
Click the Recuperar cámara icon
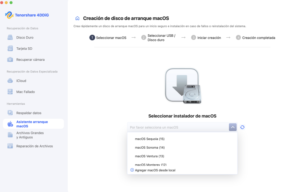pyautogui.click(x=10, y=60)
